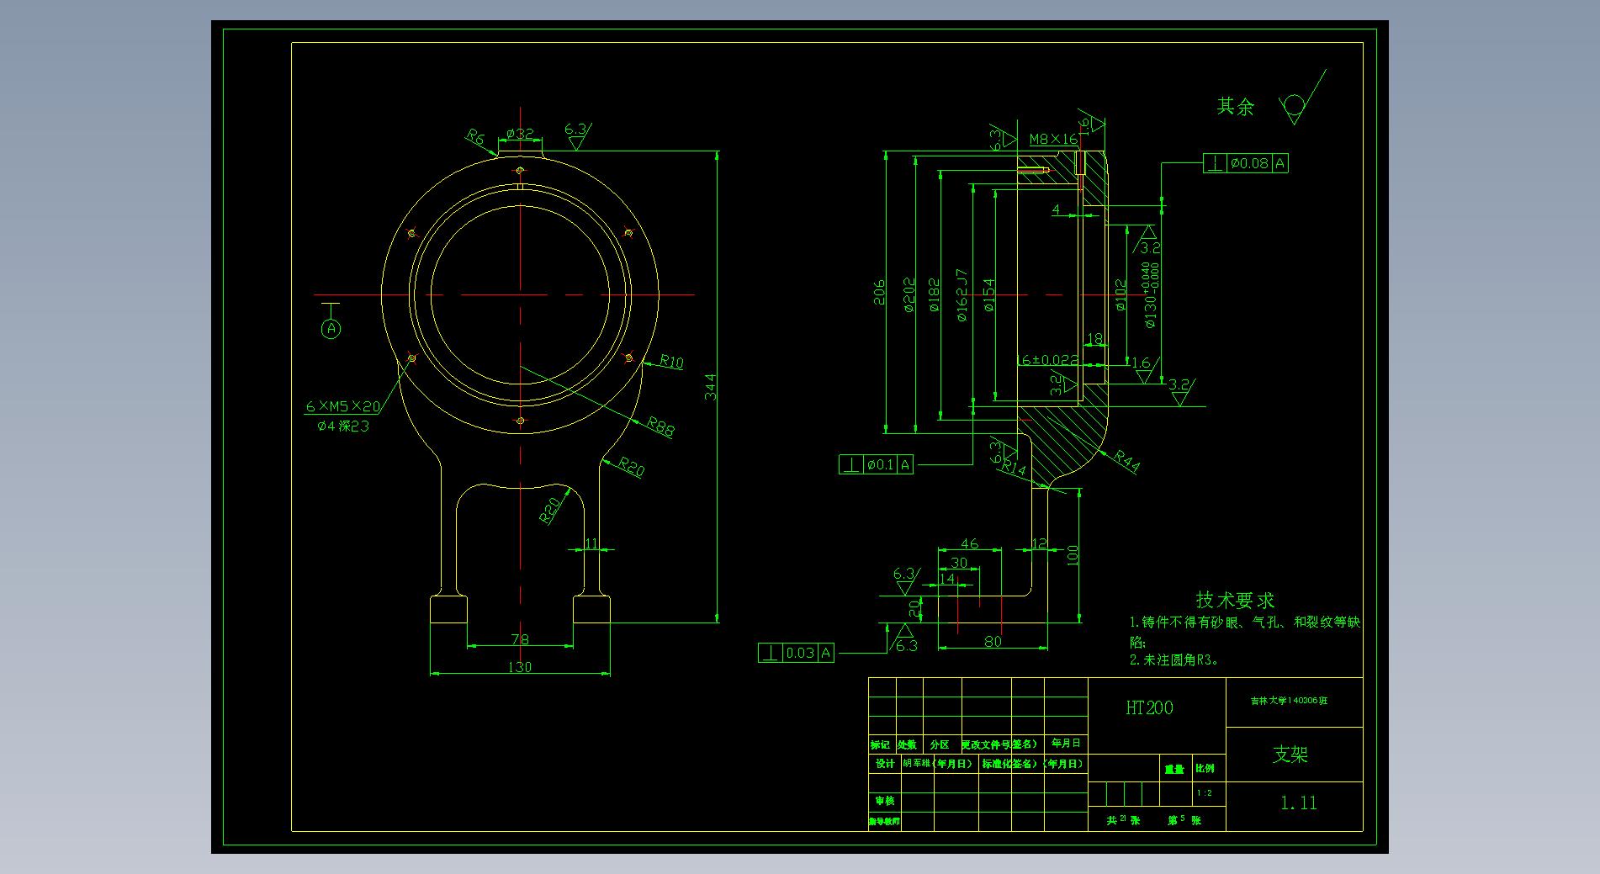Click the 处数 title block cell
Viewport: 1600px width, 874px height.
tap(907, 744)
